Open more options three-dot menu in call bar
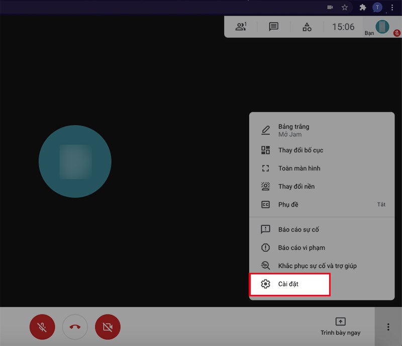 click(388, 327)
